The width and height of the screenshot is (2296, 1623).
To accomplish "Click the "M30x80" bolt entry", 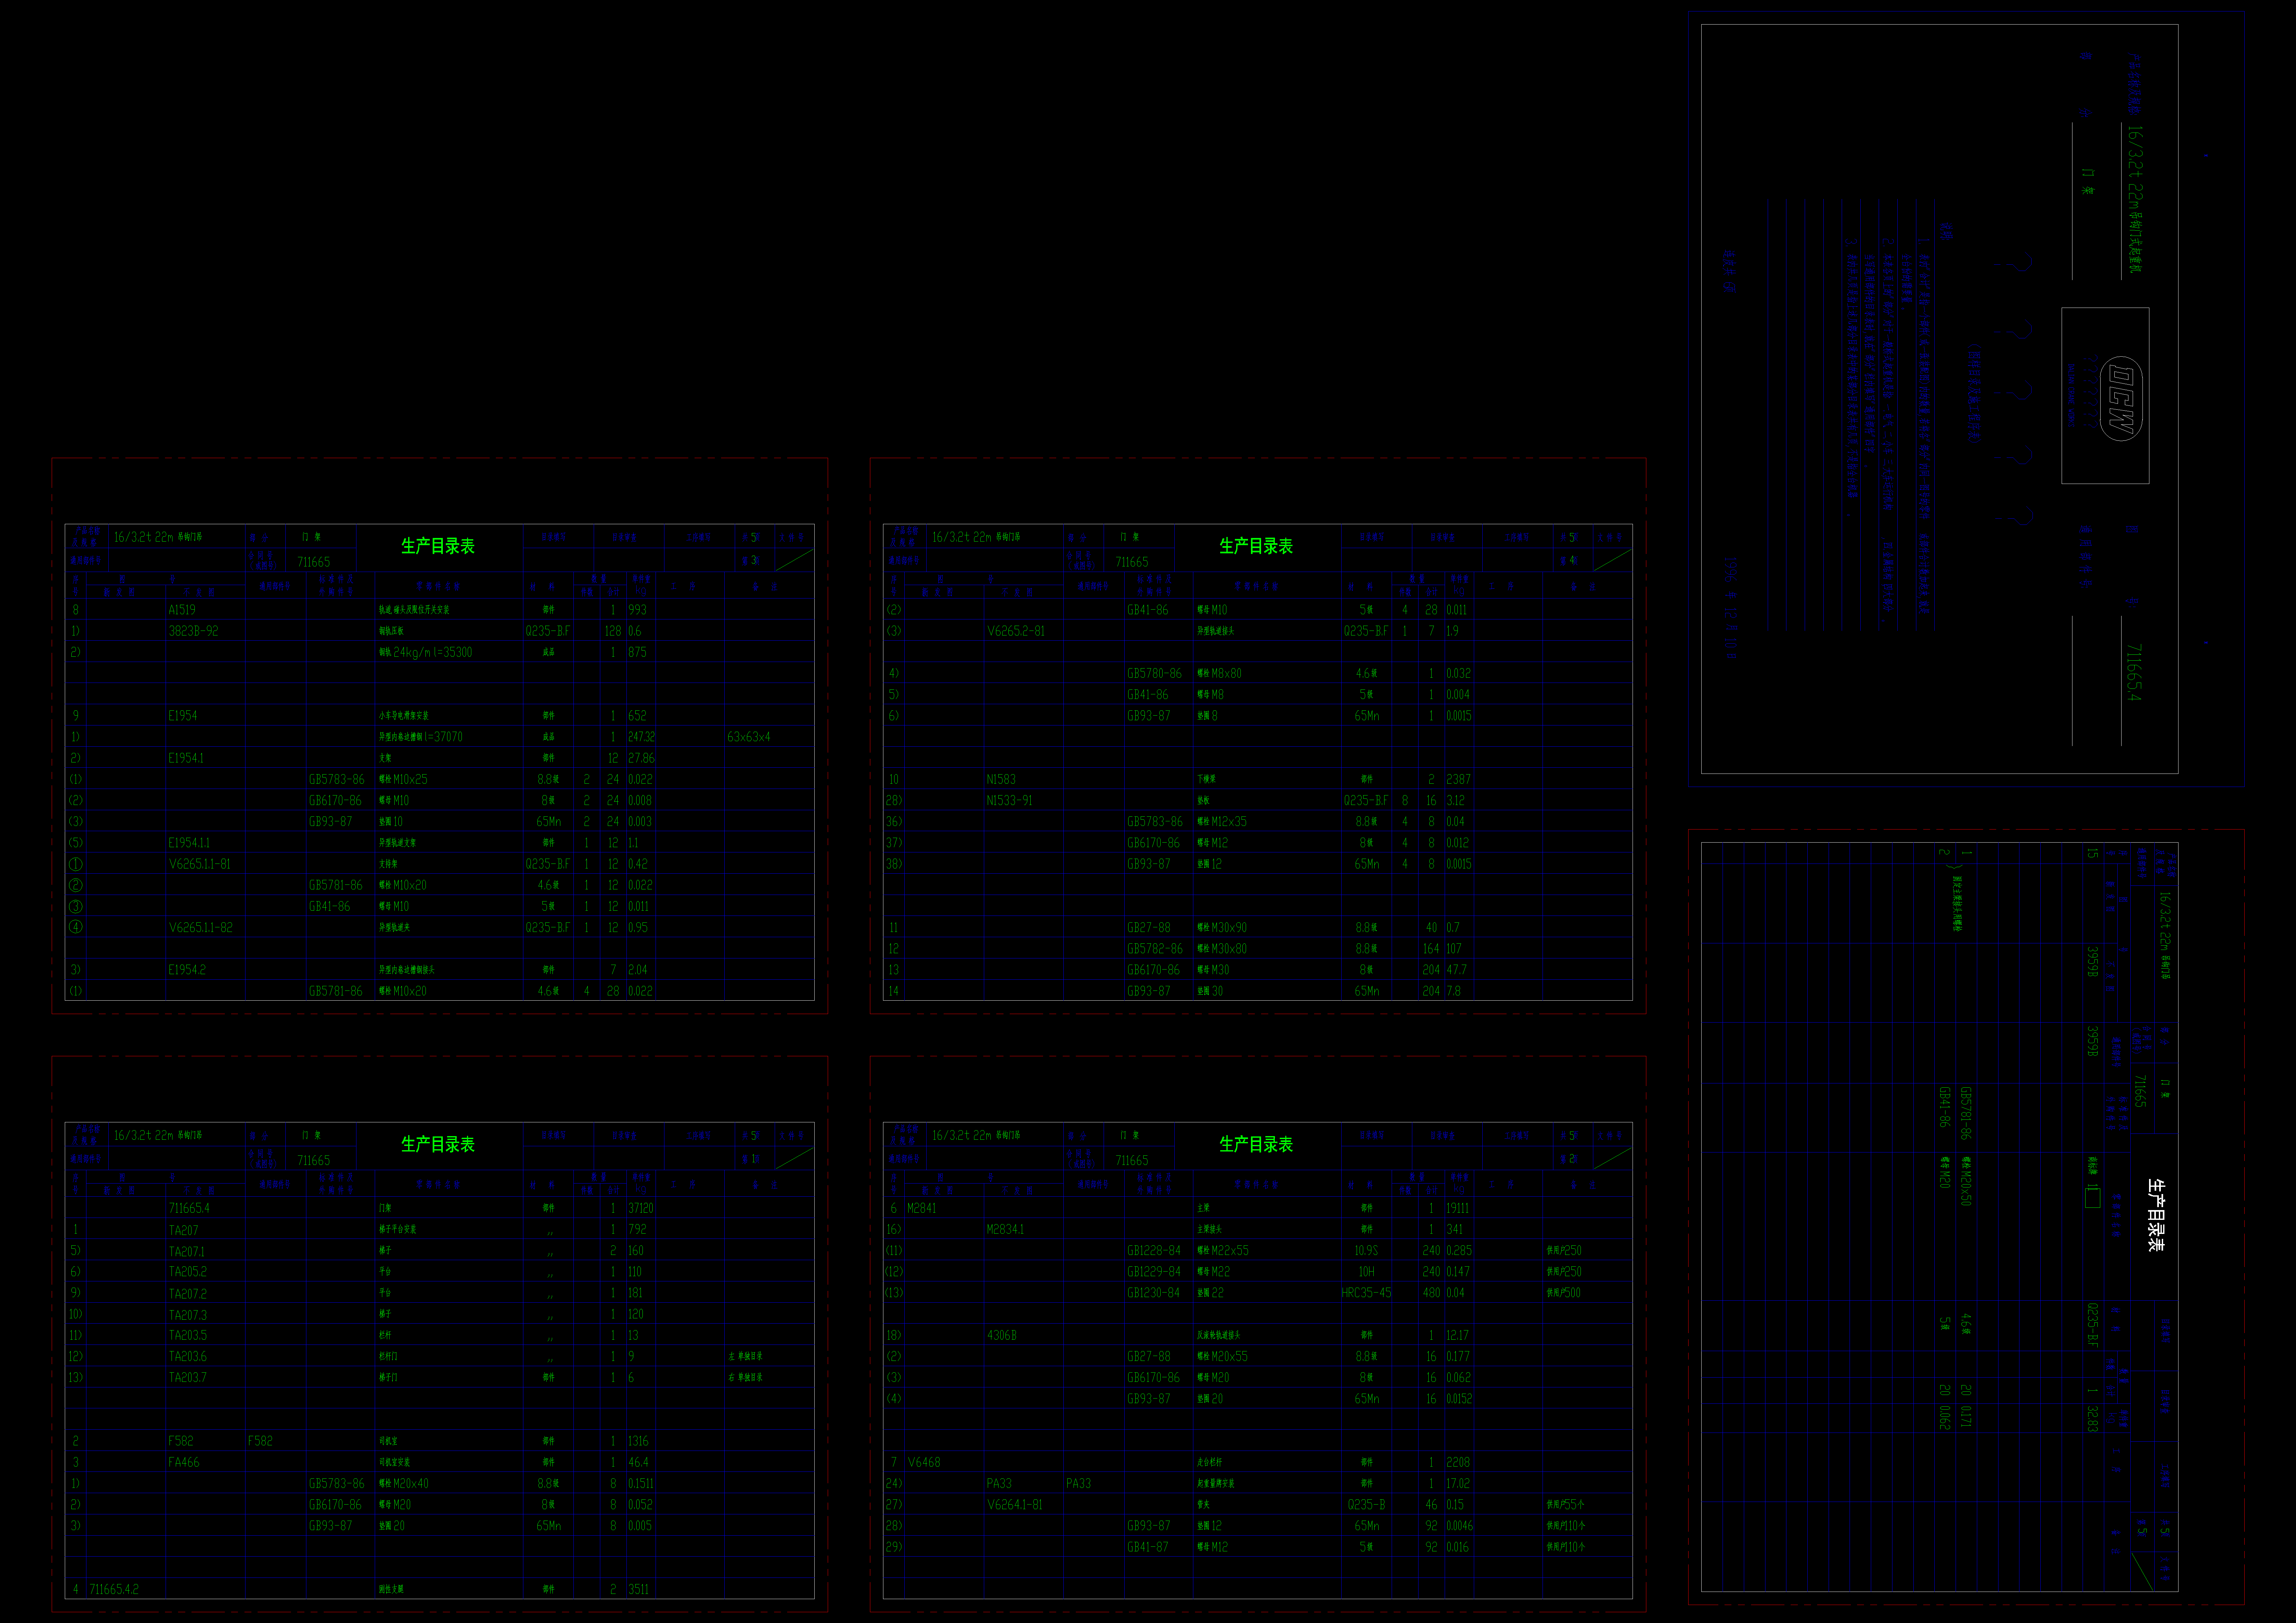I will coord(1229,949).
